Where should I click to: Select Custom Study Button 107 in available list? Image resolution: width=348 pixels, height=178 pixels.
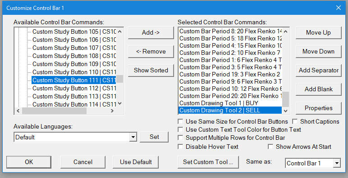(x=74, y=48)
